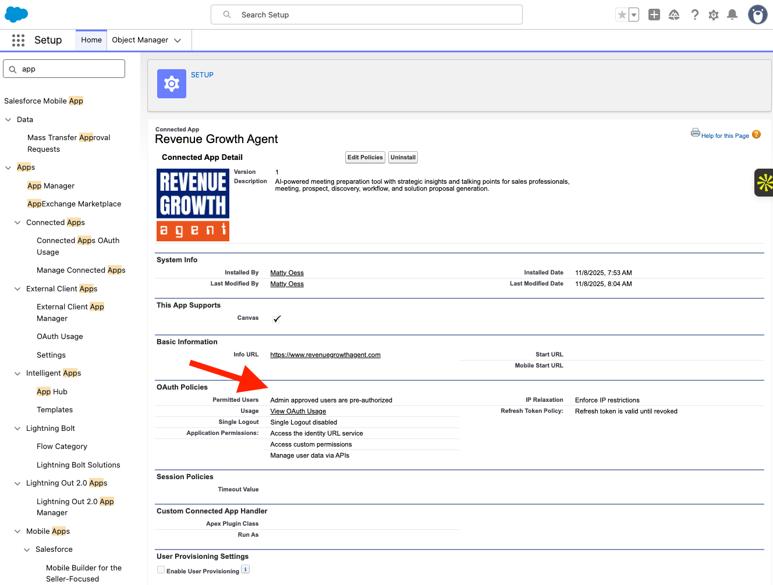The image size is (773, 585).
Task: Click the Edit Policies button
Action: (364, 157)
